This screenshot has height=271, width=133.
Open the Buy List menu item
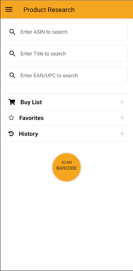coord(66,102)
